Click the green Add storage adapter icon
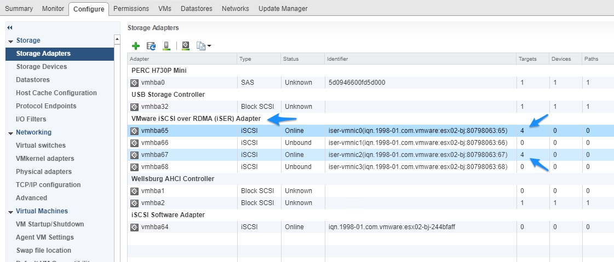 136,46
